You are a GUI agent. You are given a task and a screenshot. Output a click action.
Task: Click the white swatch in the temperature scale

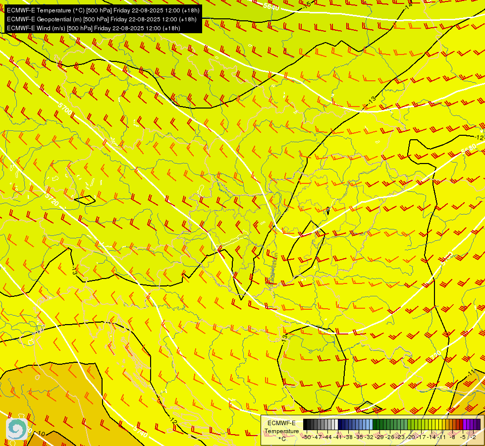(336, 424)
